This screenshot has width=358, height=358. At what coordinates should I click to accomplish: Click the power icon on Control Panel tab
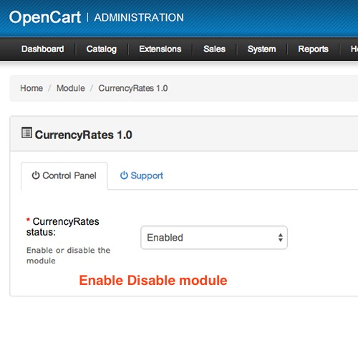tap(36, 175)
